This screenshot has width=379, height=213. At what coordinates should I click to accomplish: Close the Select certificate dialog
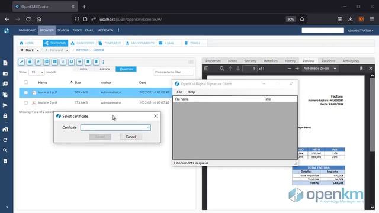[156, 116]
